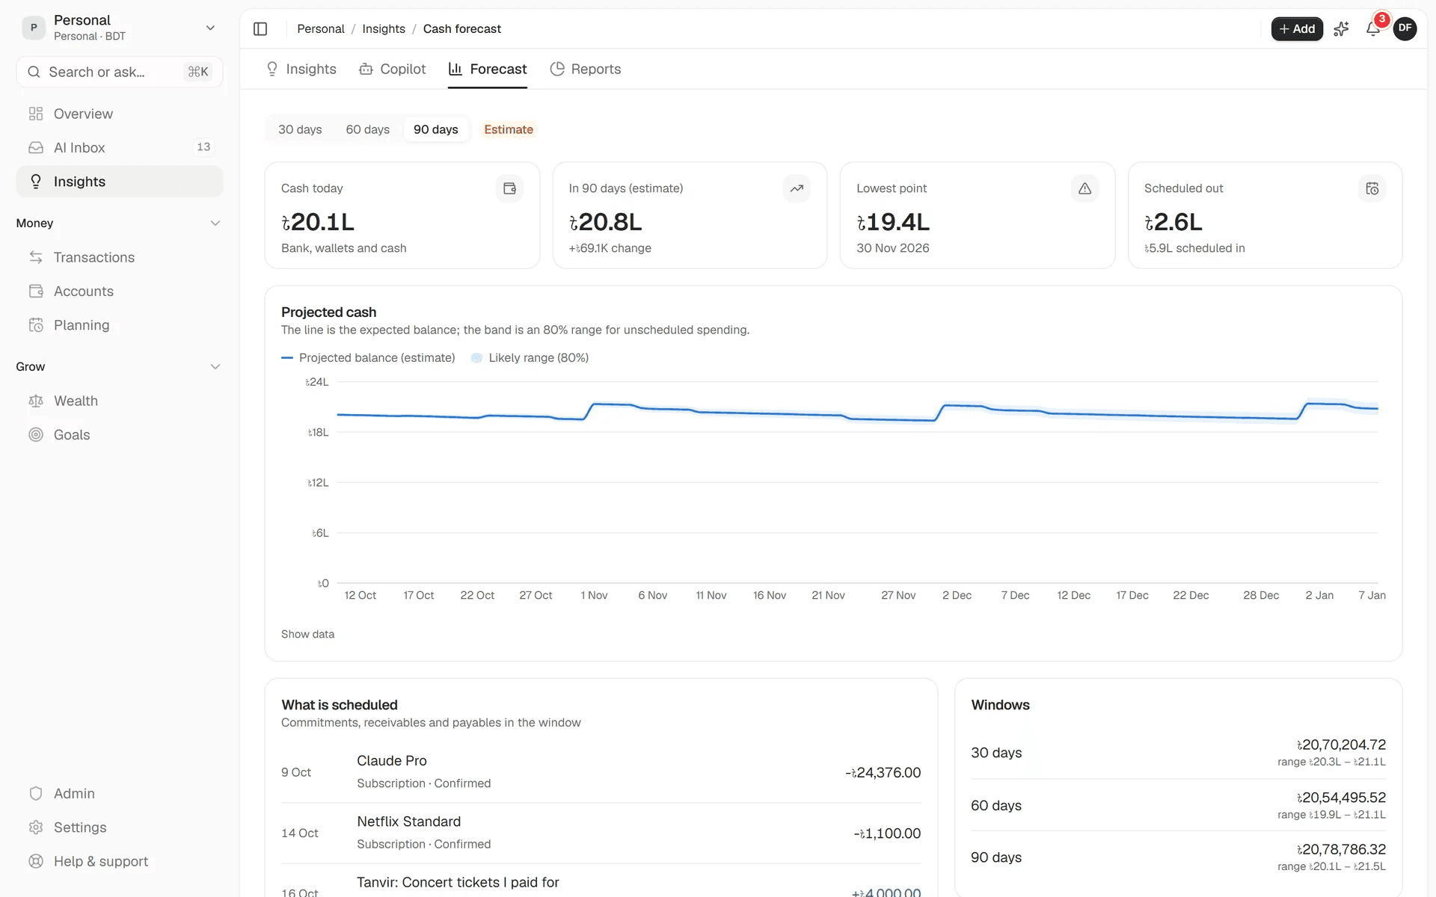Switch to the Reports tab
Screen dimensions: 1436x897
click(x=586, y=69)
